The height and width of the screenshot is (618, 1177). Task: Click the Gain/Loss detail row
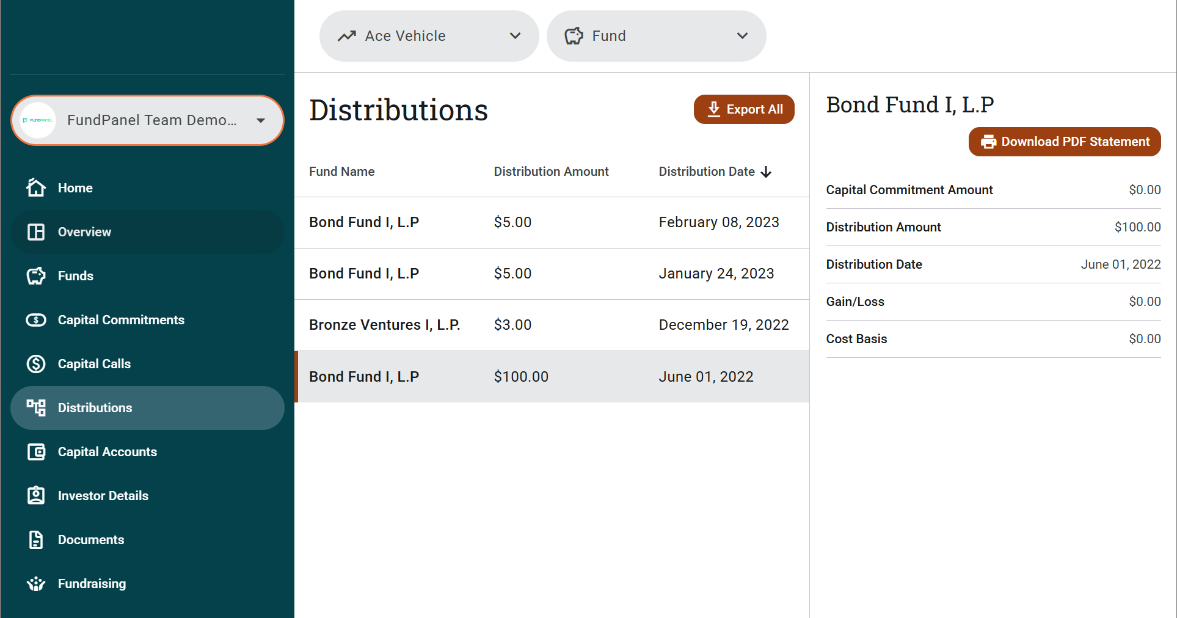pyautogui.click(x=993, y=302)
